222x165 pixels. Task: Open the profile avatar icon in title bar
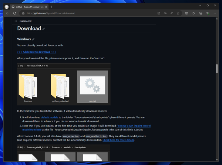coord(7,7)
